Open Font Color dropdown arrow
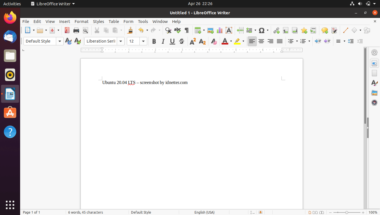This screenshot has height=215, width=380. [x=231, y=41]
